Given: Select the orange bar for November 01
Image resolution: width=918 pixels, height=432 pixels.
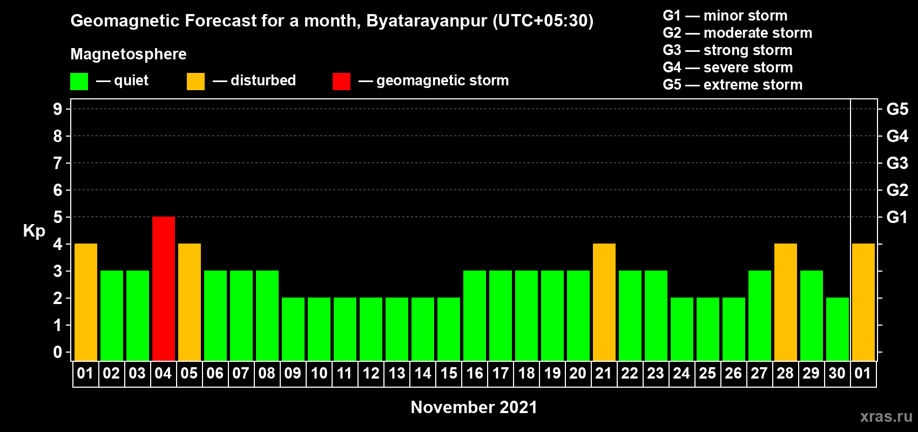Looking at the screenshot, I should 86,302.
